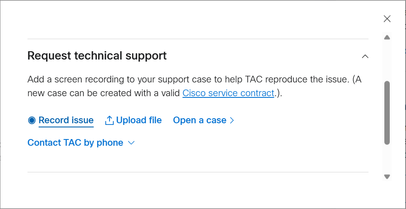The image size is (406, 209).
Task: Collapse the Request technical support section
Action: click(x=365, y=56)
